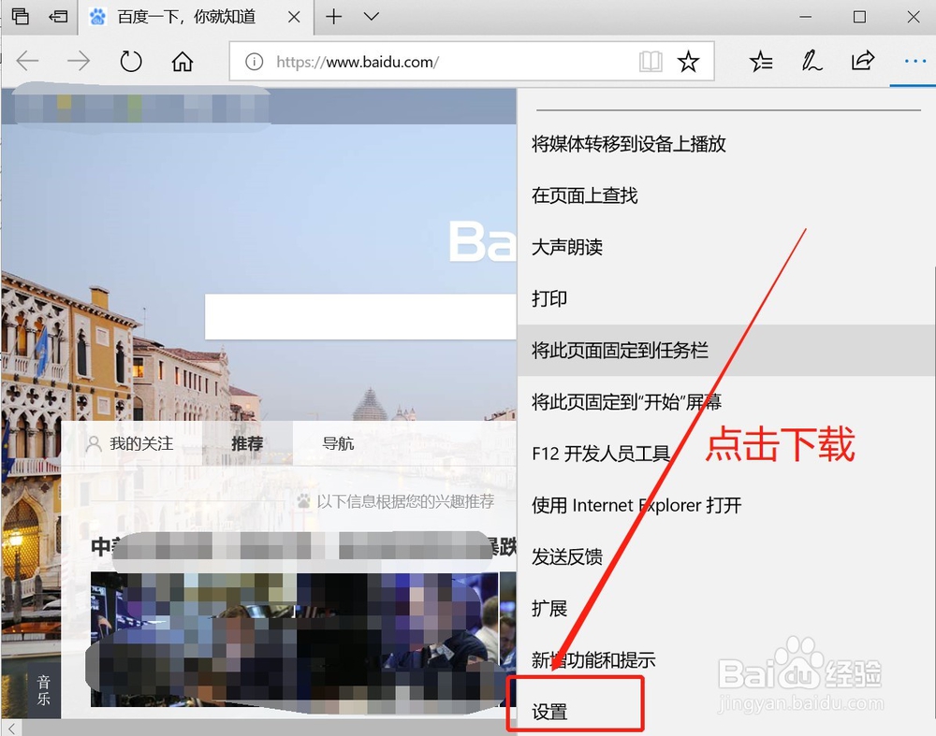Toggle the set these tabs aside icon
936x736 pixels.
56,17
